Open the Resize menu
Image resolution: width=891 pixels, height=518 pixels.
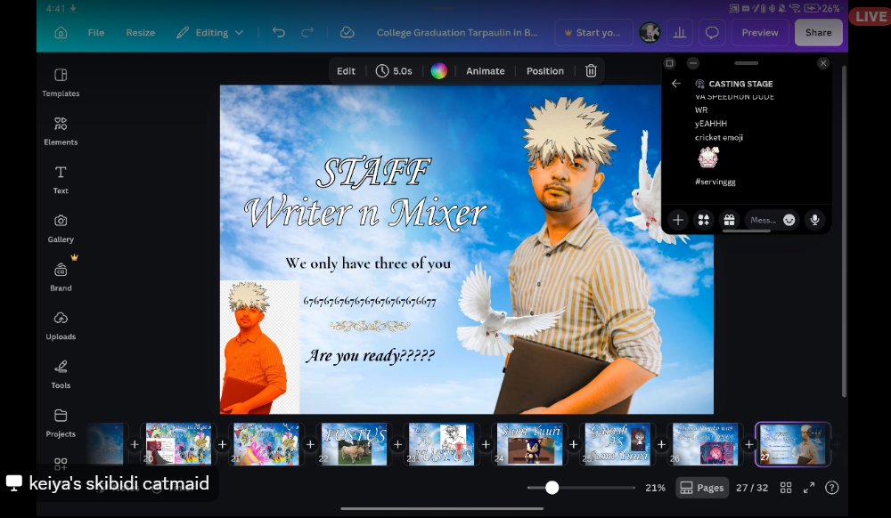point(141,33)
